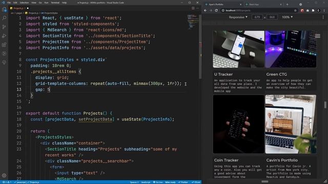This screenshot has width=328, height=184.
Task: Click the U Tracker project thumbnail
Action: point(239,49)
